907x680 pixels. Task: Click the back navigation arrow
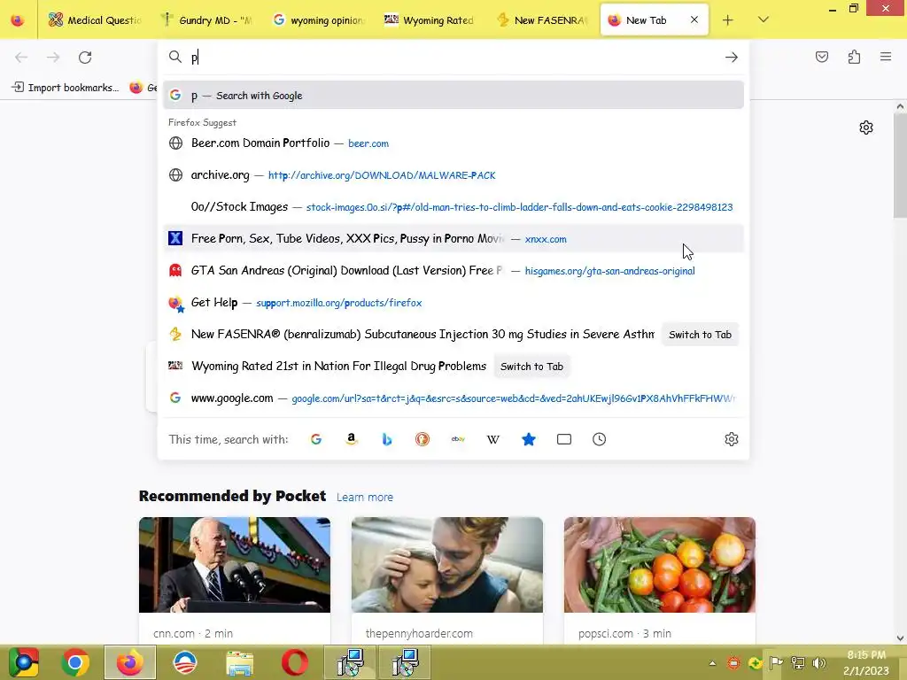pyautogui.click(x=21, y=58)
